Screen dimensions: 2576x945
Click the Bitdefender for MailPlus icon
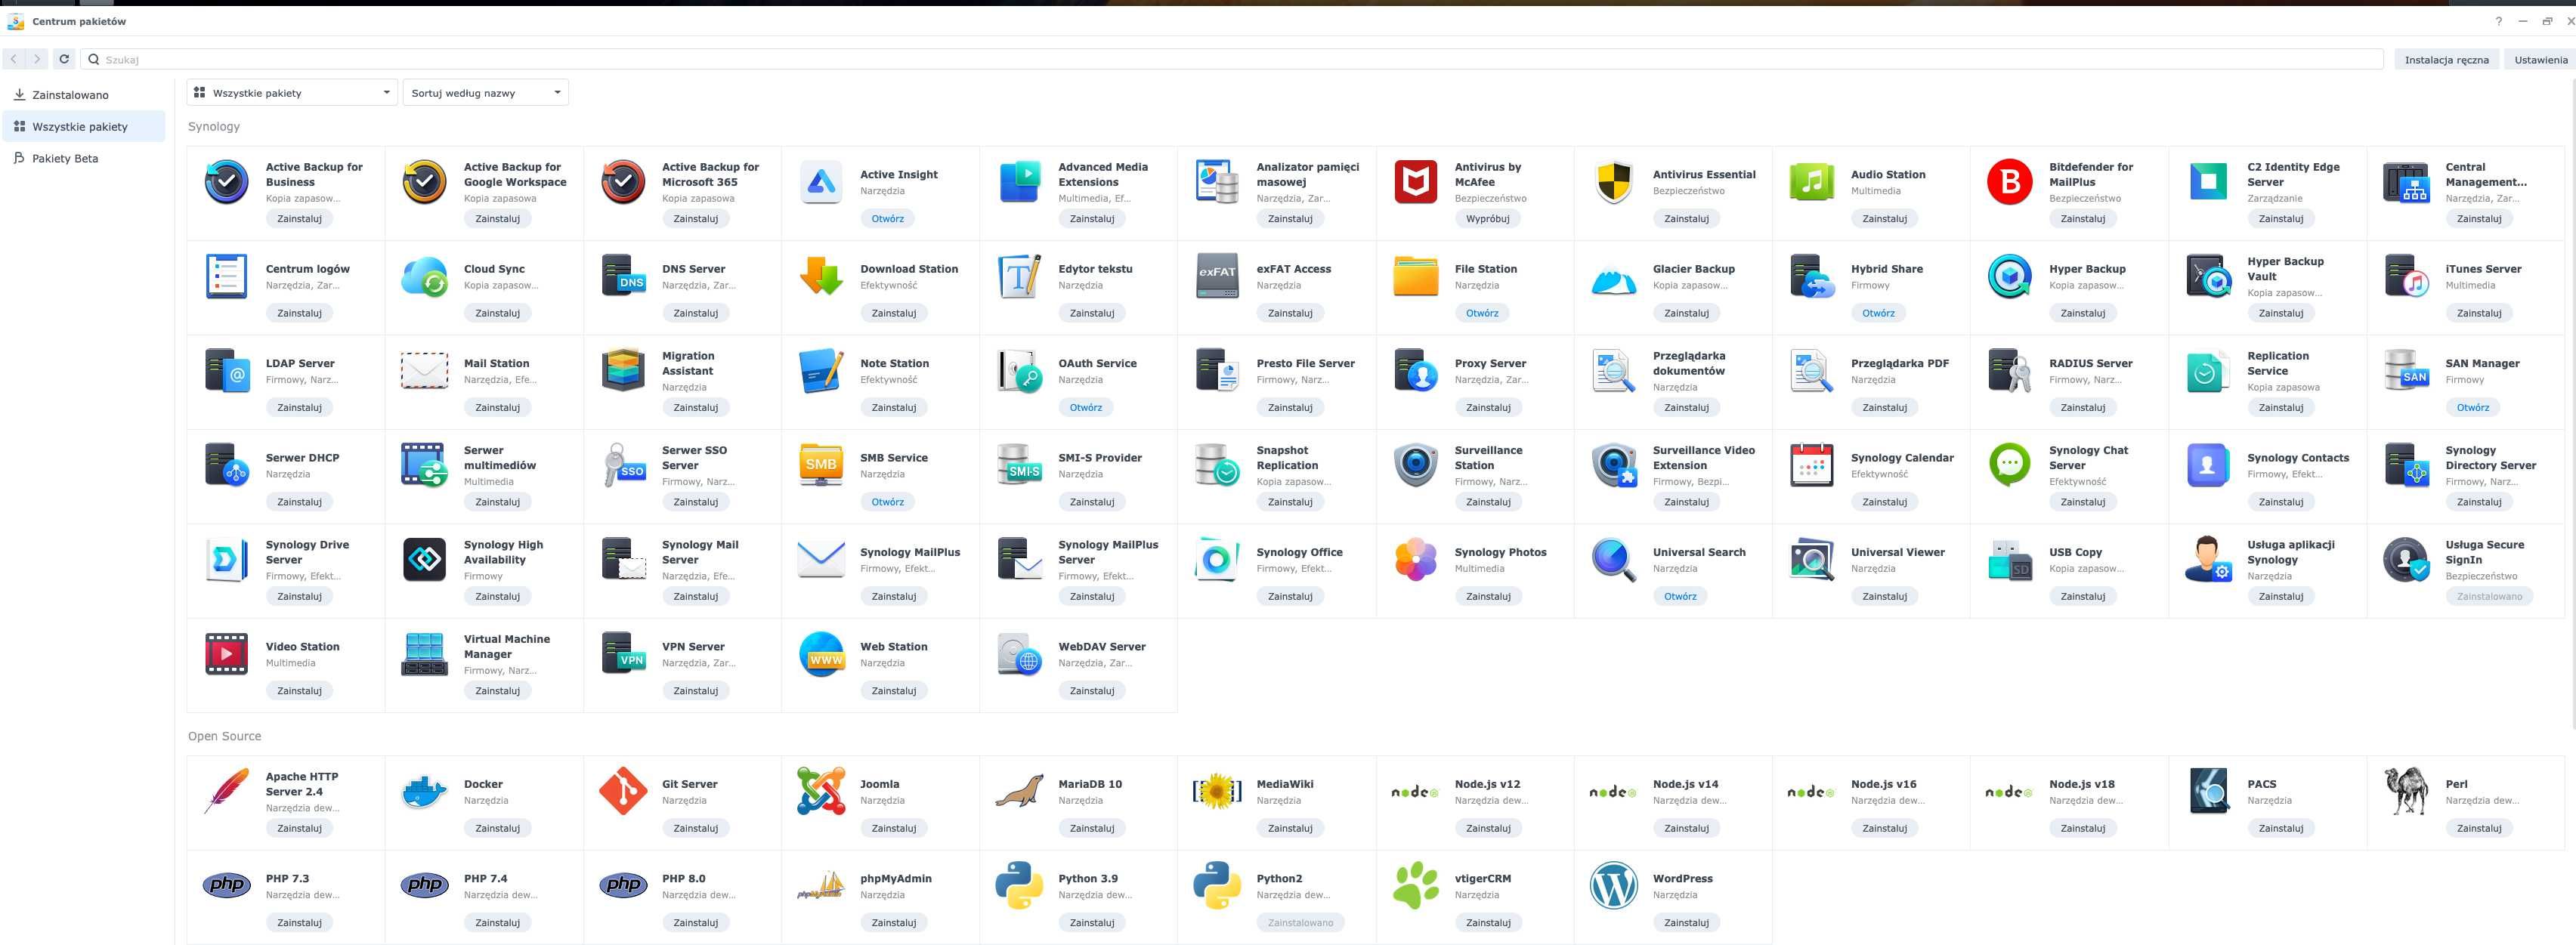2010,182
